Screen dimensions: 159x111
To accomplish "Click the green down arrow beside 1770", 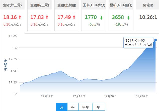I will pos(101,18).
